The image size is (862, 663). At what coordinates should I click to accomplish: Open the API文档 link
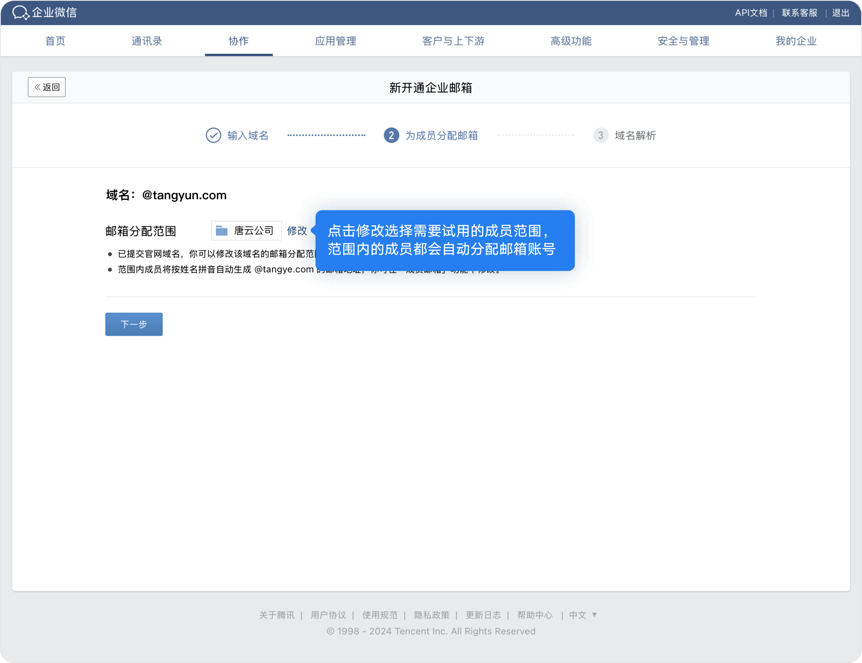(751, 13)
